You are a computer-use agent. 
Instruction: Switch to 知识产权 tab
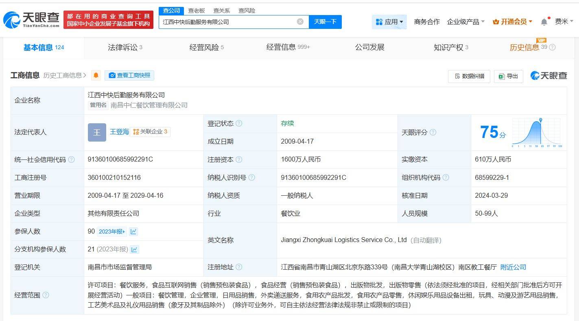(x=451, y=47)
